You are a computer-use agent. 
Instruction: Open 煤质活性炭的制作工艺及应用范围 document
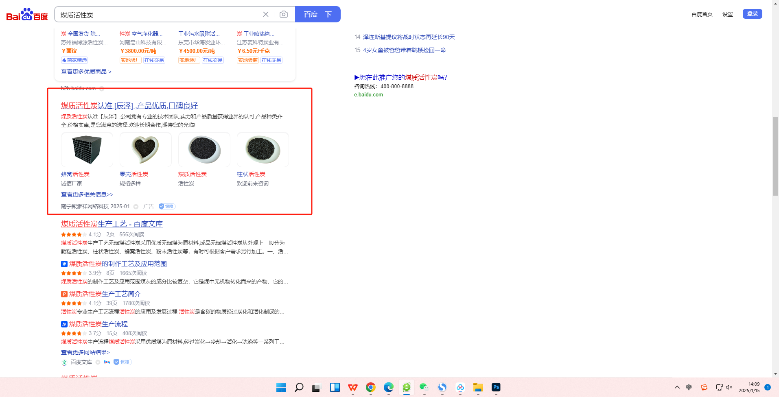118,264
